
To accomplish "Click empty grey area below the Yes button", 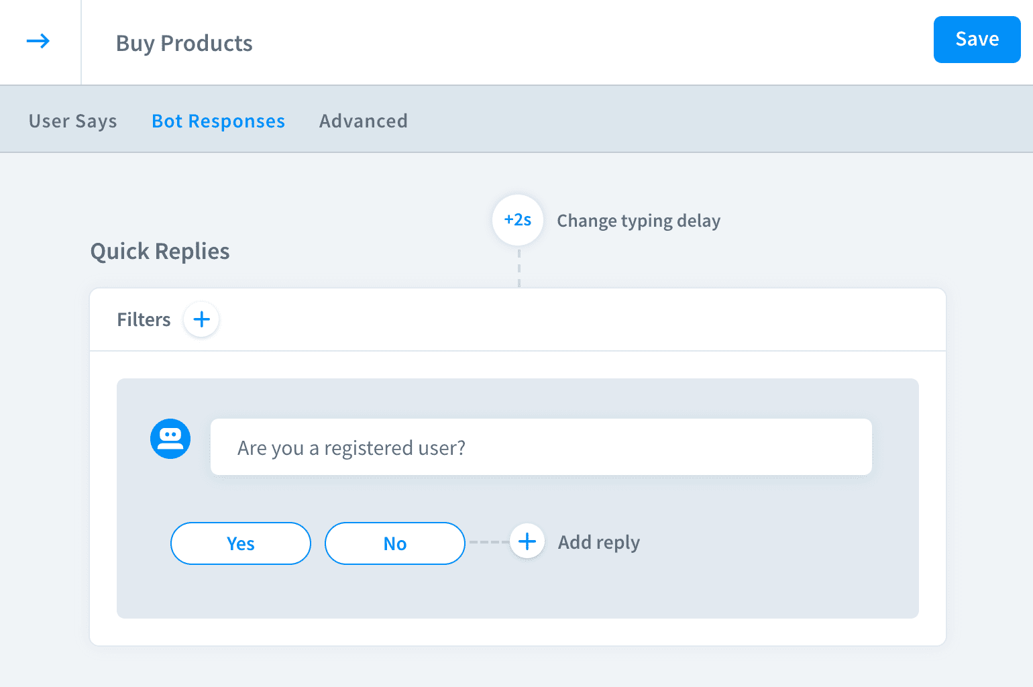I will pyautogui.click(x=240, y=592).
